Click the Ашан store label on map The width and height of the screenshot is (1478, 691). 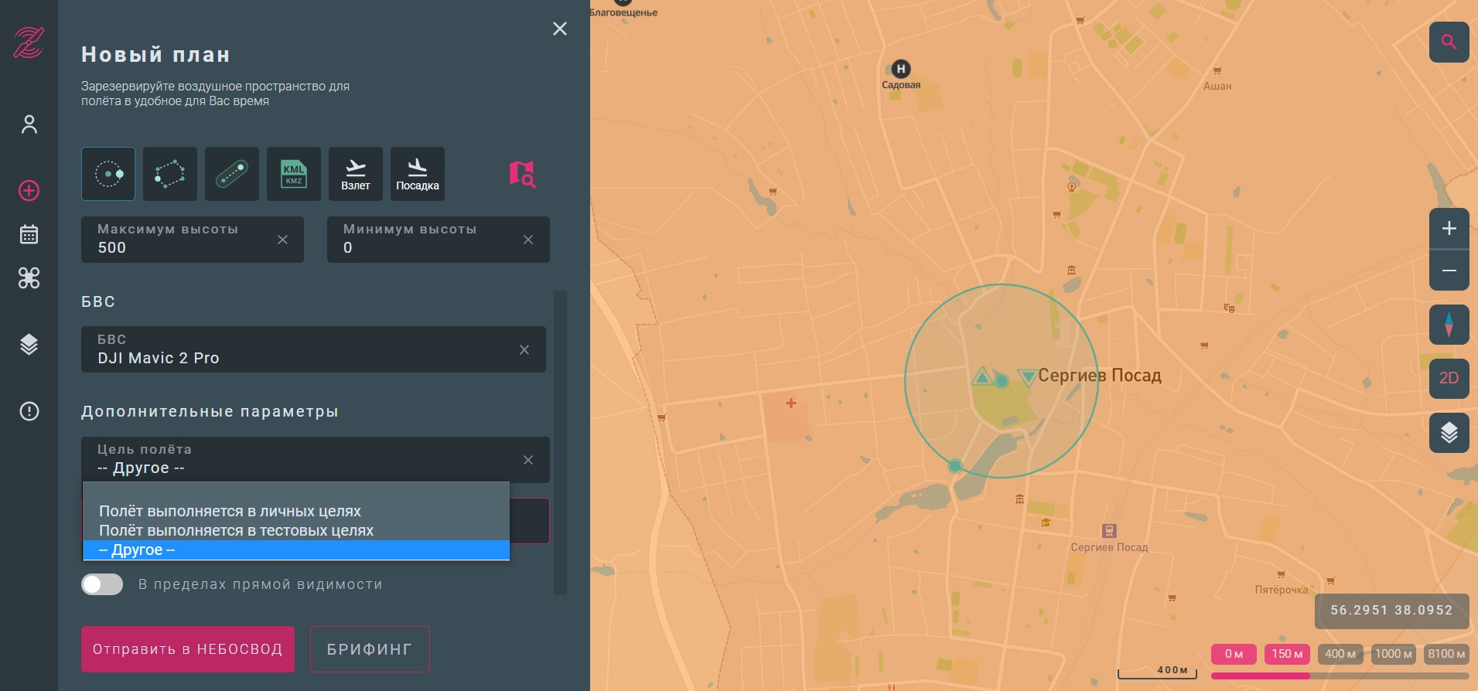(x=1217, y=86)
